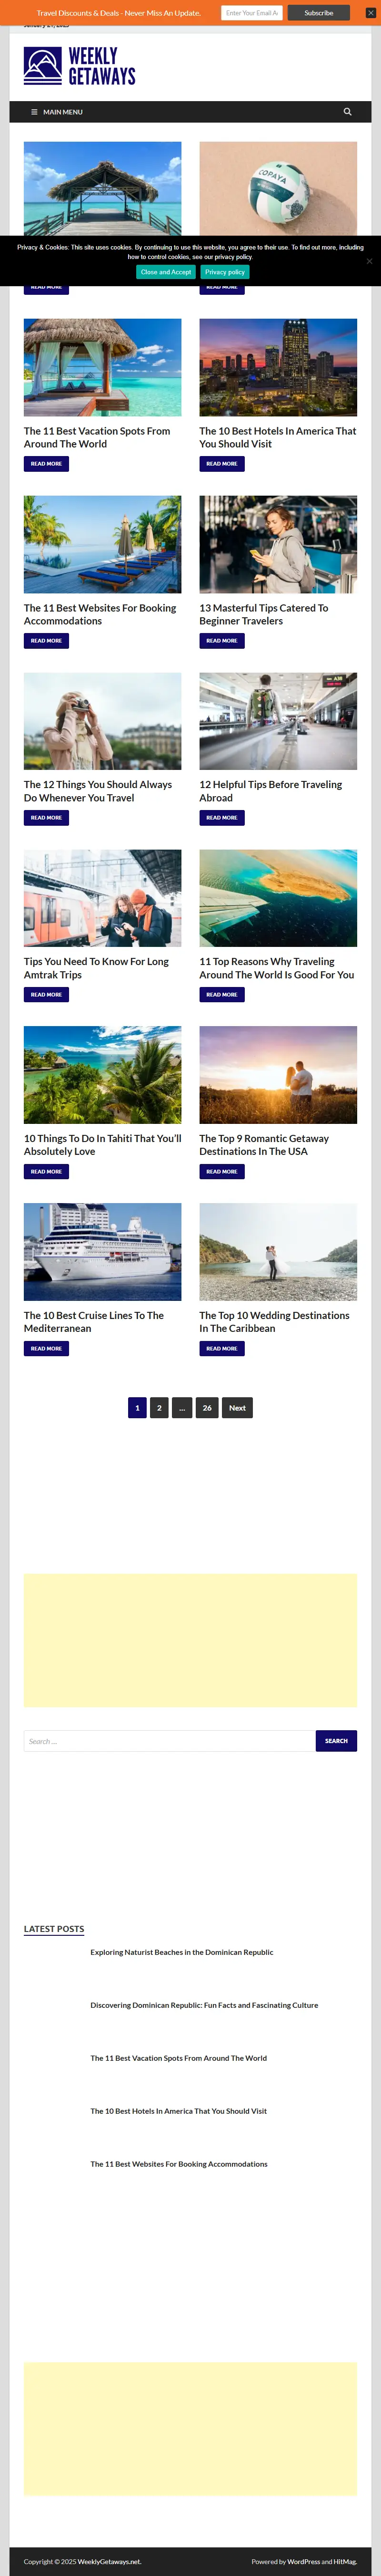Viewport: 381px width, 2576px height.
Task: Open the Main Menu hamburger icon
Action: pos(34,112)
